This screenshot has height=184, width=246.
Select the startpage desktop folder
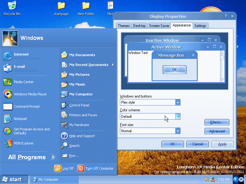pos(61,9)
